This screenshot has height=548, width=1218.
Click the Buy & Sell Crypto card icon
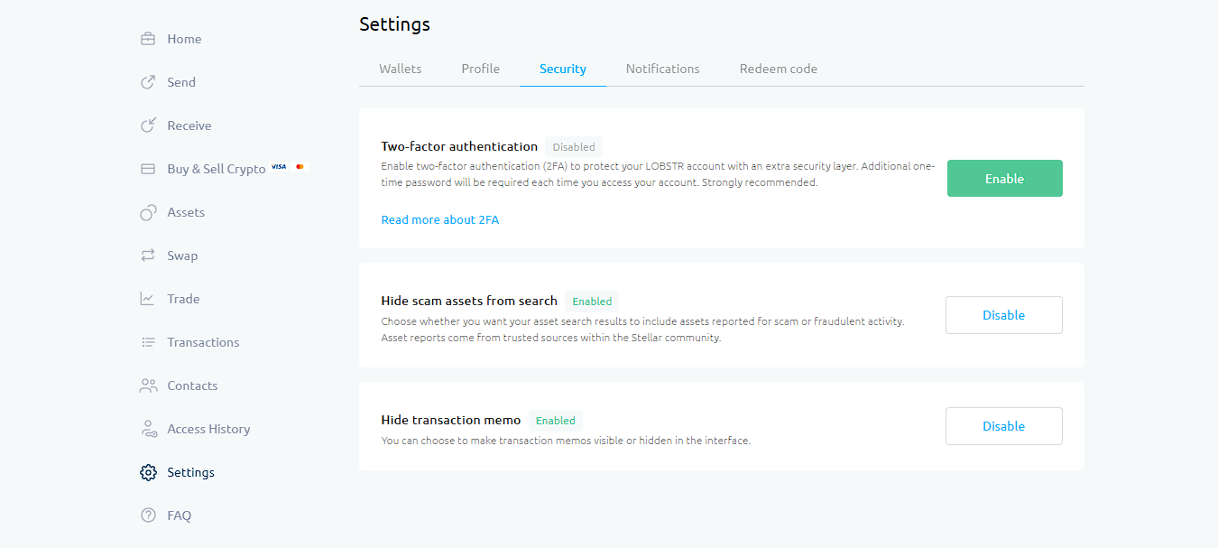pyautogui.click(x=148, y=169)
